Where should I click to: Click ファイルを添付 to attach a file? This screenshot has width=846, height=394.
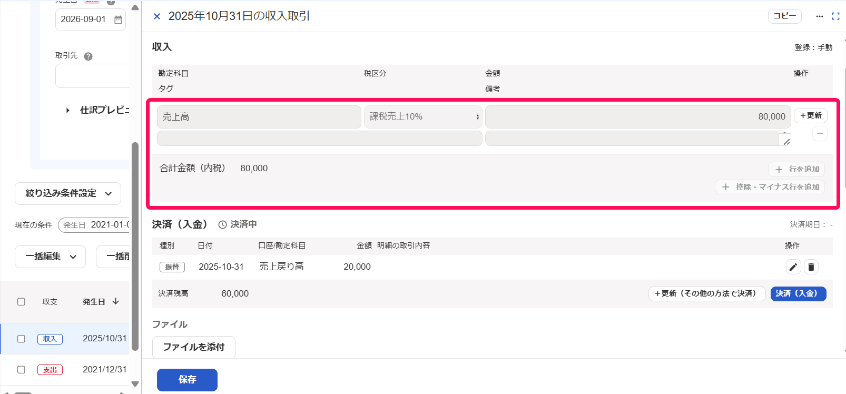point(193,347)
